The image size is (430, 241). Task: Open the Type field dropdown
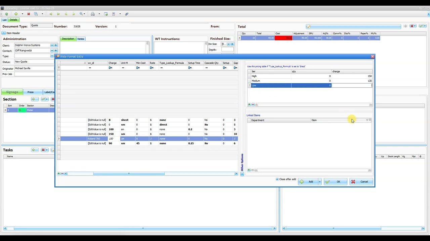coord(52,56)
